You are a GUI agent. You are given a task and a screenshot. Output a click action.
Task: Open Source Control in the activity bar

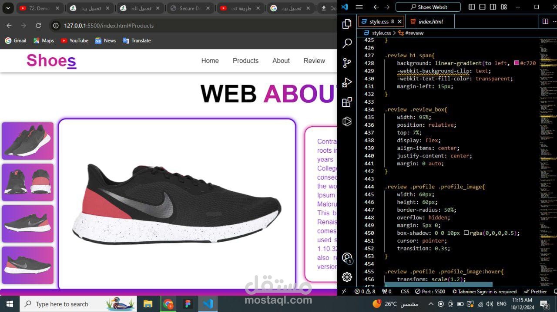tap(347, 63)
